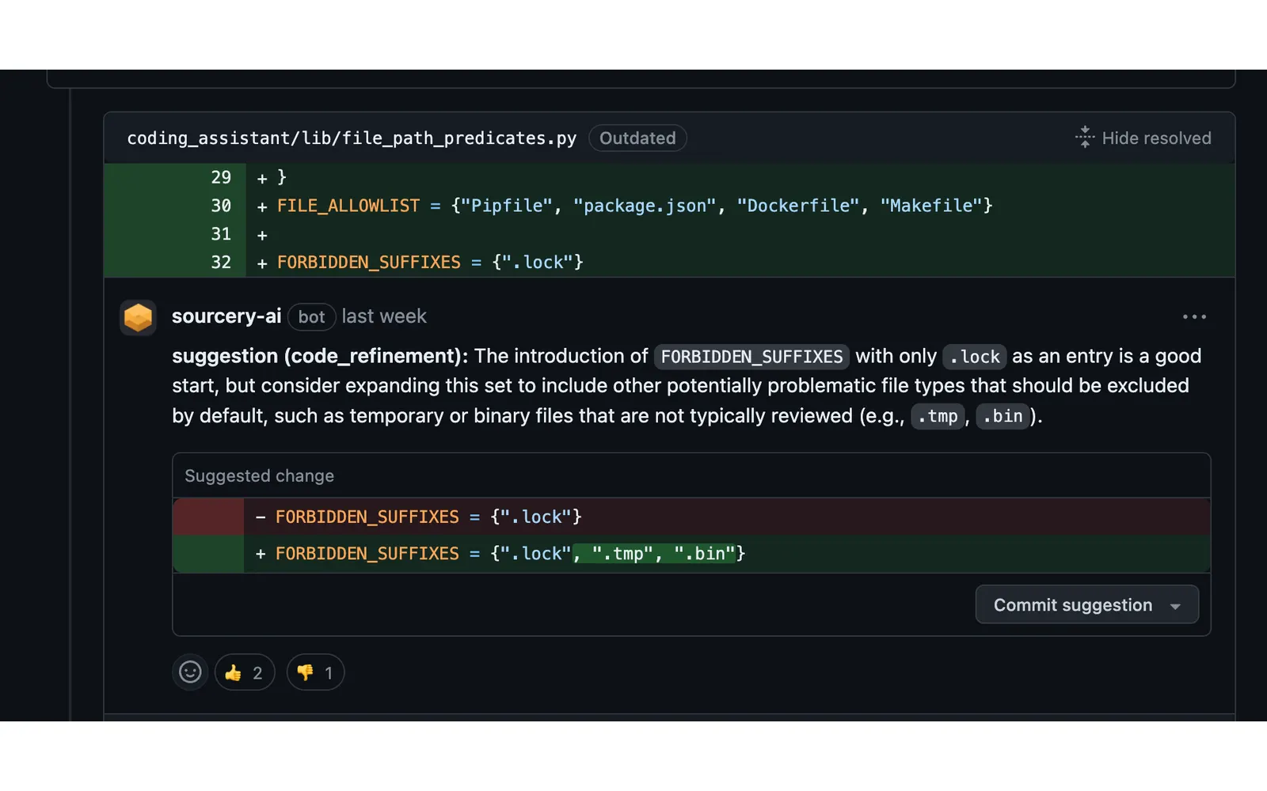
Task: Click the sourcery-ai username link
Action: (226, 316)
